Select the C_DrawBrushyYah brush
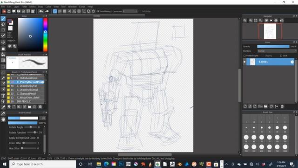The image size is (298, 168). 26,86
